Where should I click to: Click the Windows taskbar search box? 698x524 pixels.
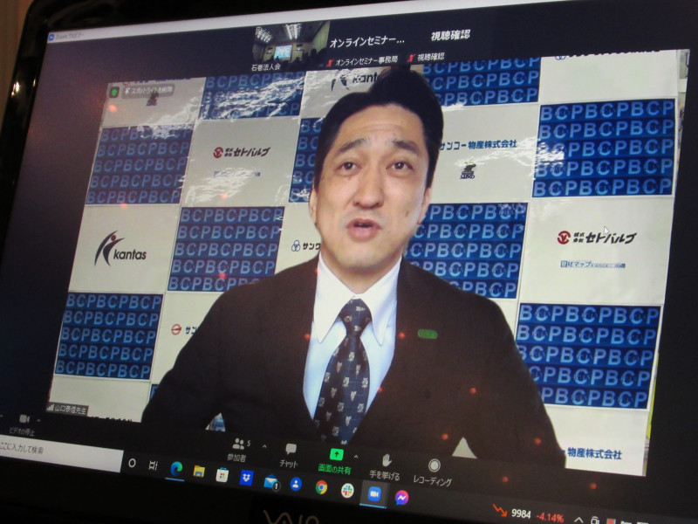click(57, 452)
